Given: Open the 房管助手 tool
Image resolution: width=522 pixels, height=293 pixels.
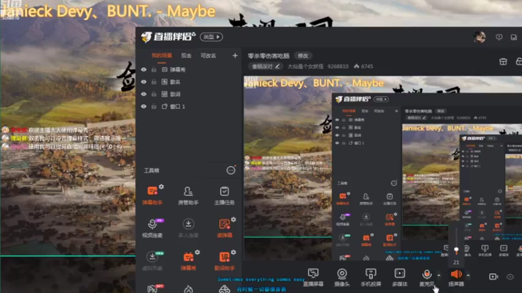Looking at the screenshot, I should pyautogui.click(x=188, y=195).
